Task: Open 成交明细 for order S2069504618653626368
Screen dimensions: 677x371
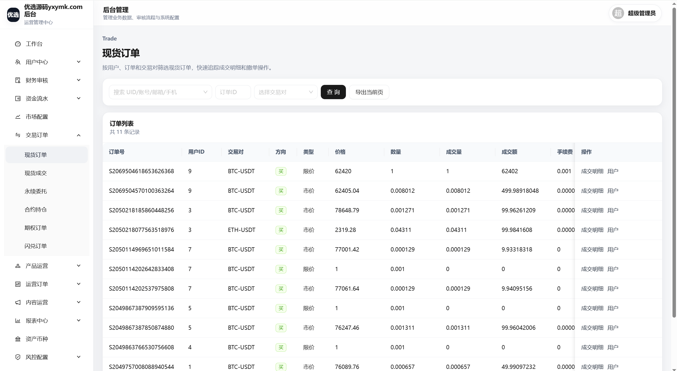Action: (x=592, y=171)
